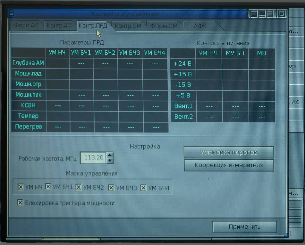
Task: Click УМ НЧ header in Параметры ПРД table
Action: tap(57, 53)
